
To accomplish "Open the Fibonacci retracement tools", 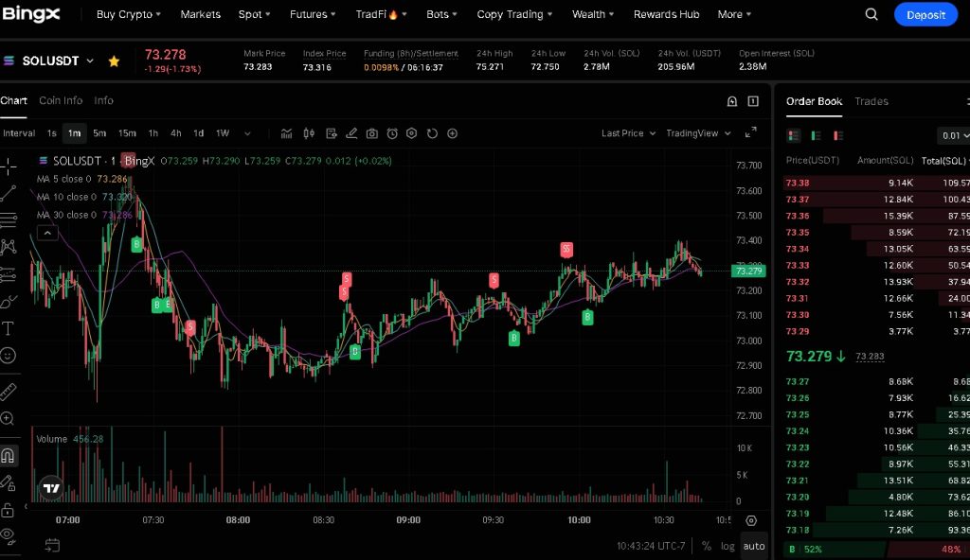I will (x=8, y=220).
